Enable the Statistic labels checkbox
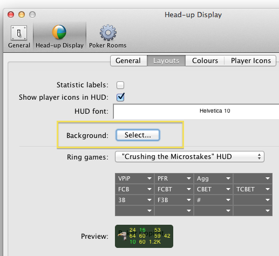This screenshot has width=279, height=256. click(120, 85)
